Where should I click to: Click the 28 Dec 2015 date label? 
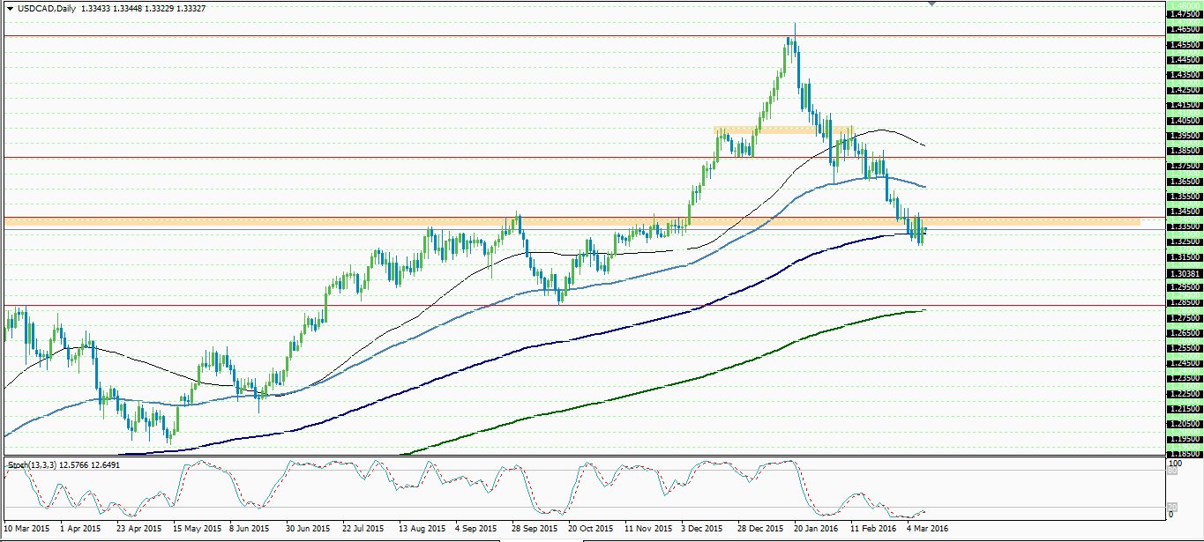click(x=759, y=529)
